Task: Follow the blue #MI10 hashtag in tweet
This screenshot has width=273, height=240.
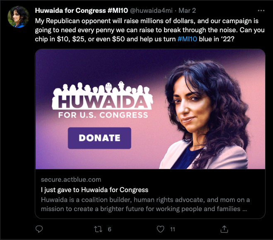Action: [187, 39]
